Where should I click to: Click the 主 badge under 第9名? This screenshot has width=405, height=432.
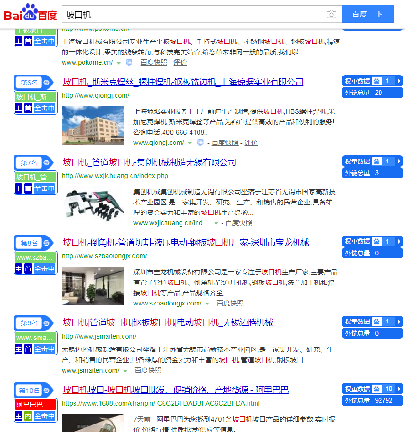[x=18, y=349]
